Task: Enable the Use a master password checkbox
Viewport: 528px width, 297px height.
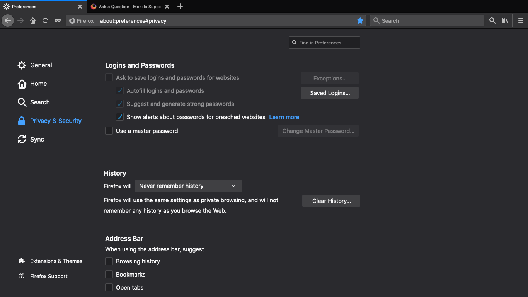Action: tap(109, 131)
